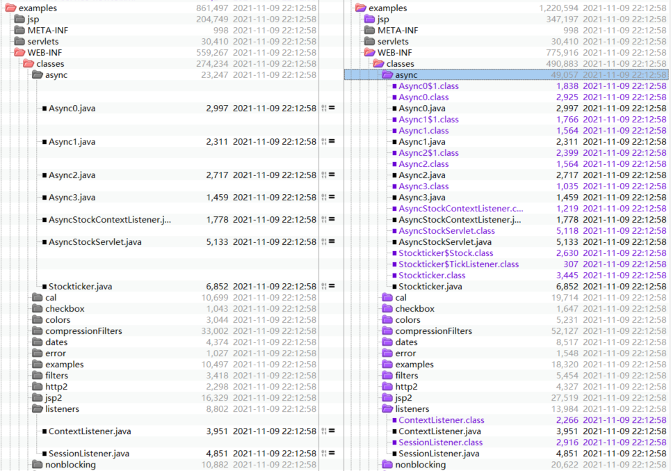The width and height of the screenshot is (671, 471).
Task: Collapse the listeners folder in the left pane
Action: coord(38,409)
